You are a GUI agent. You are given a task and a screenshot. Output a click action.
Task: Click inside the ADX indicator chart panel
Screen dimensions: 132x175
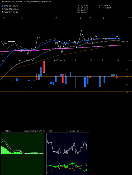coord(68,154)
